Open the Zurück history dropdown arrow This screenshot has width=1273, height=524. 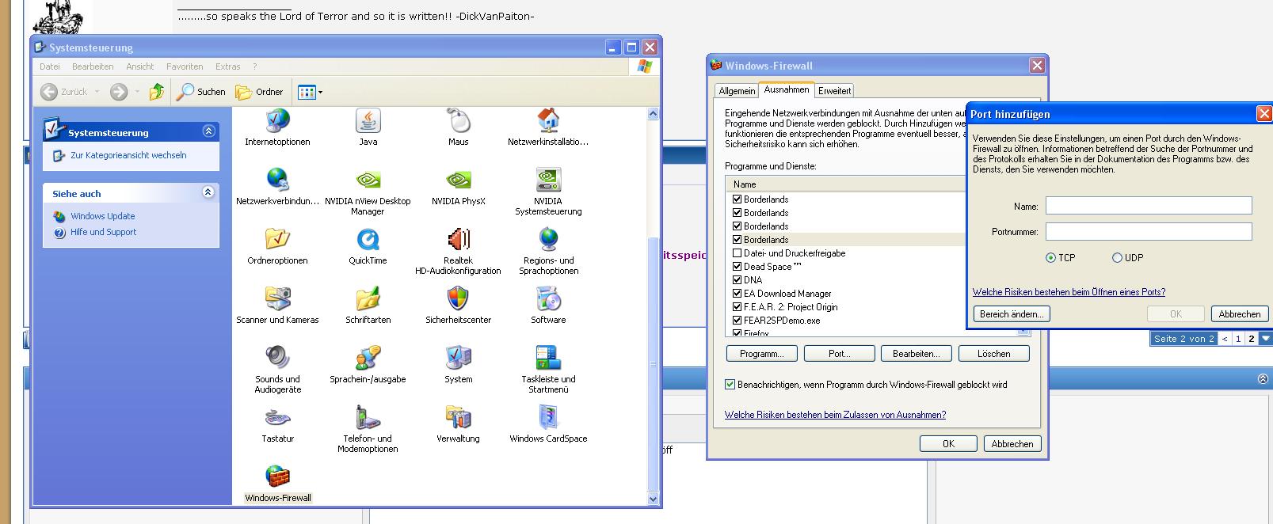(x=97, y=92)
